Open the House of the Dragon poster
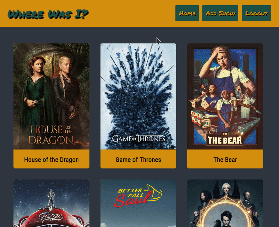Viewport: 279px width, 227px height. point(51,96)
